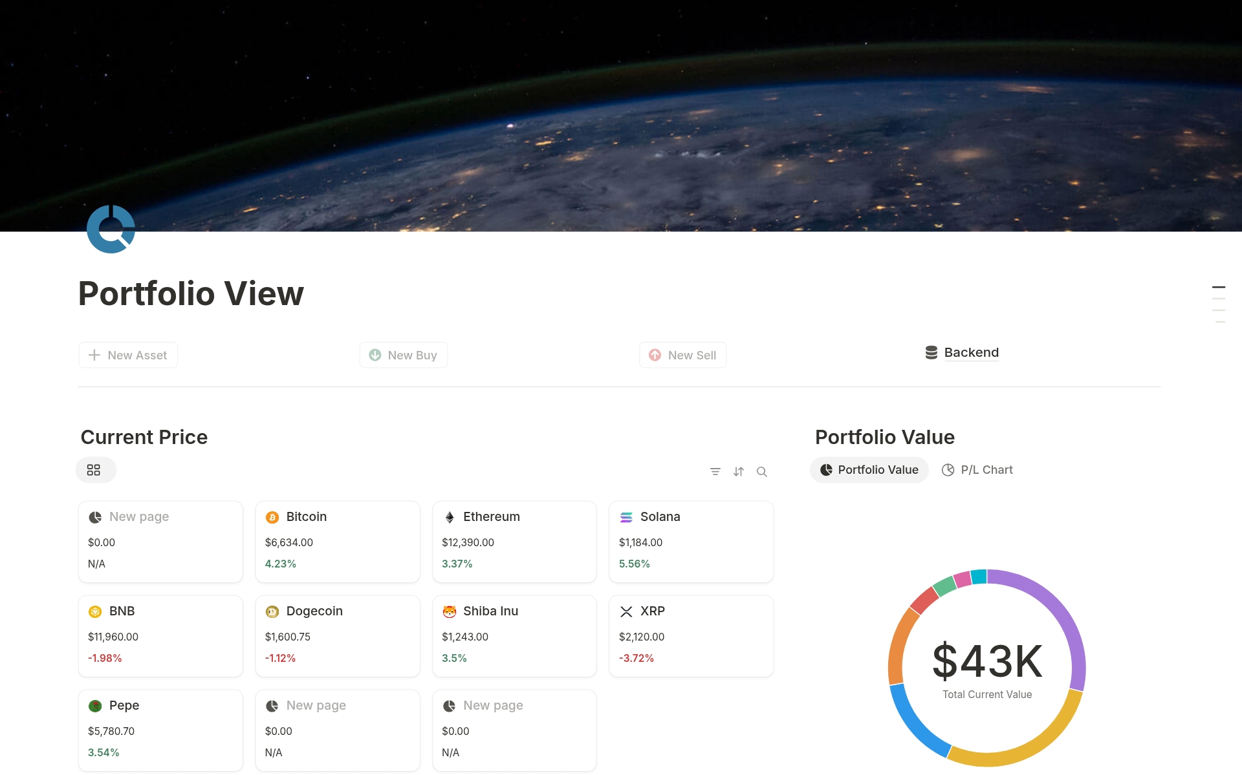The height and width of the screenshot is (775, 1242).
Task: Click the Backend database icon
Action: pyautogui.click(x=931, y=352)
